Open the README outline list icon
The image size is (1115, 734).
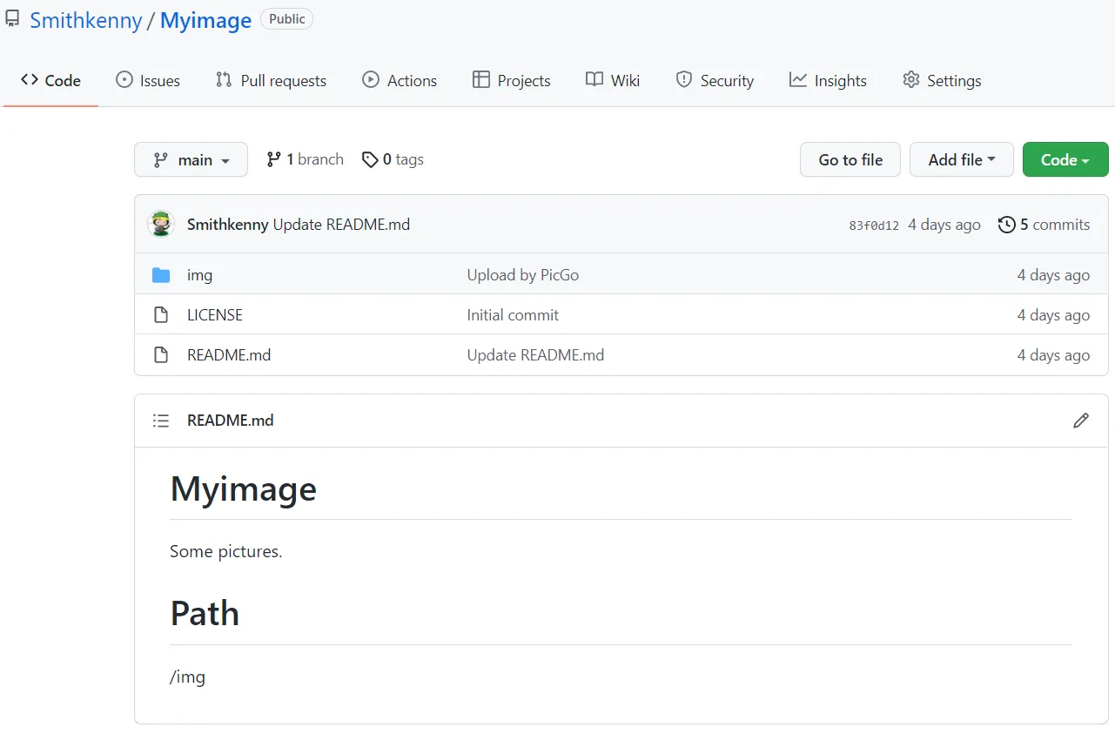pos(161,421)
